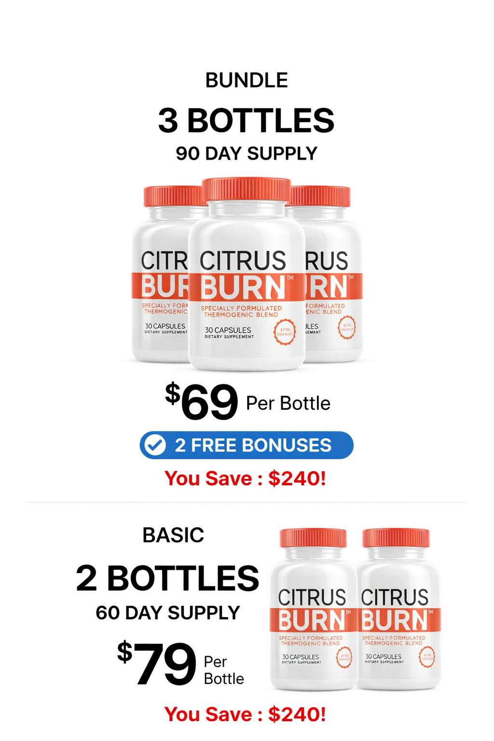Click the 2 BOTTLES title
This screenshot has width=494, height=741.
point(167,578)
